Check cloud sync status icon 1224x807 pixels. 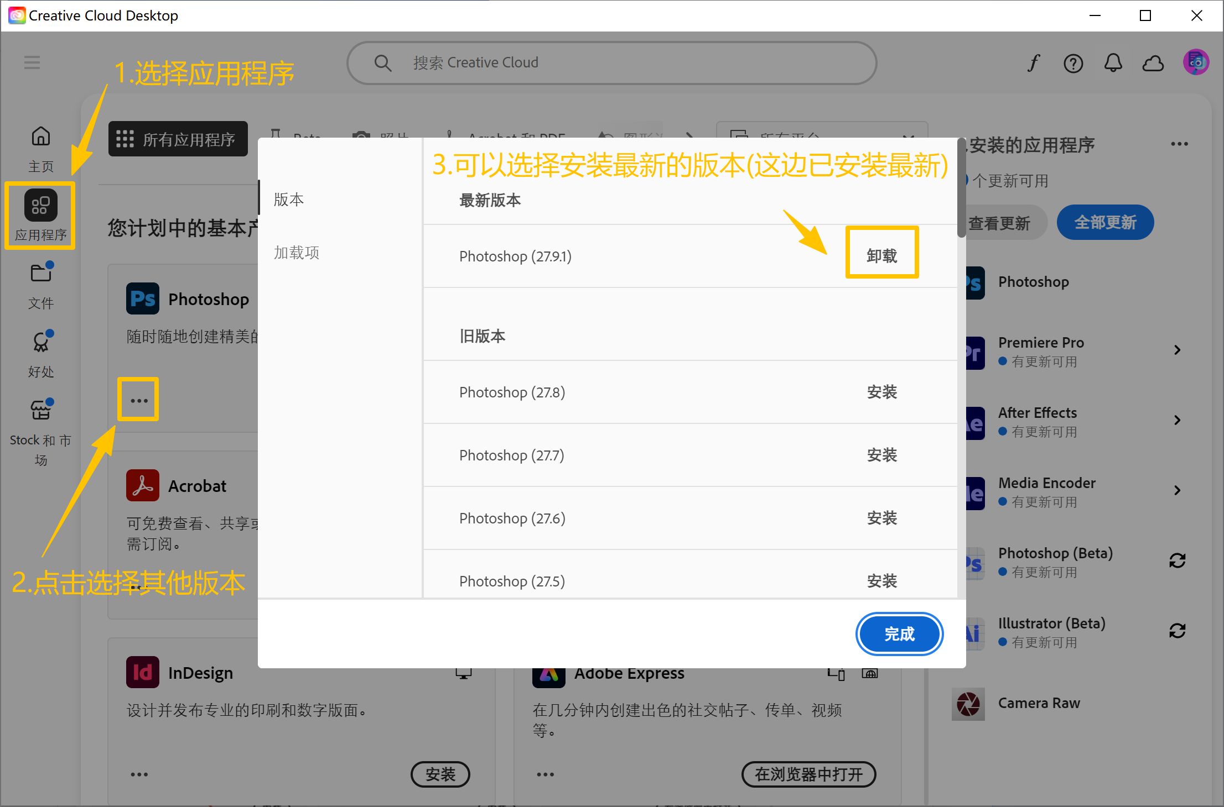(x=1153, y=63)
